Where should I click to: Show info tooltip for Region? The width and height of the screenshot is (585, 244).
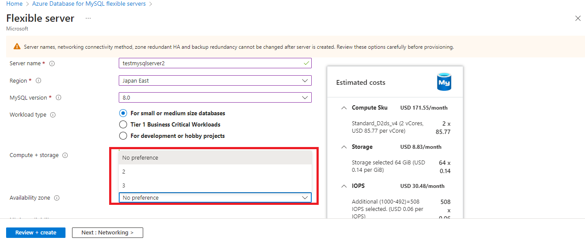point(38,81)
